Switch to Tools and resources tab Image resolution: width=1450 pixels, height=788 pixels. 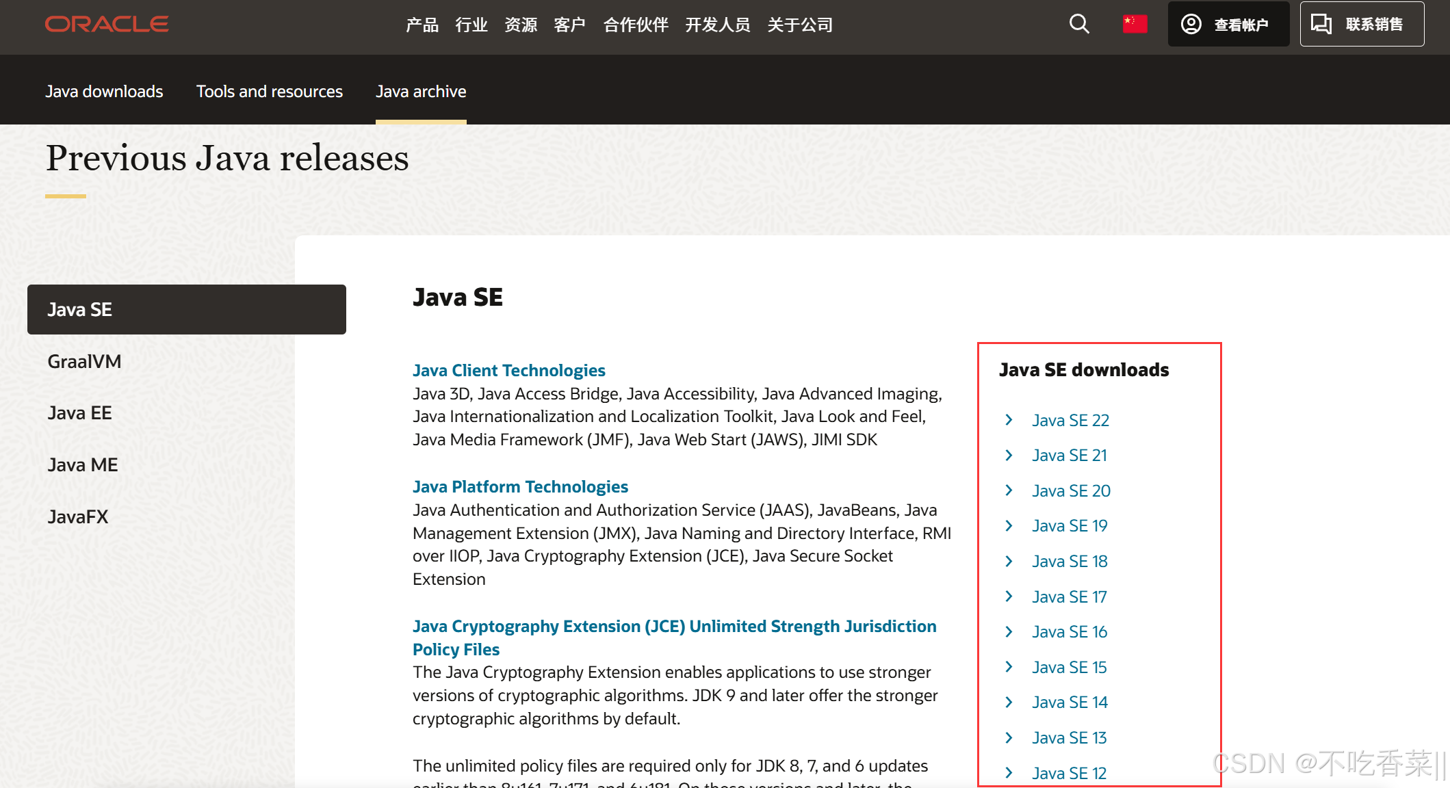click(x=270, y=91)
